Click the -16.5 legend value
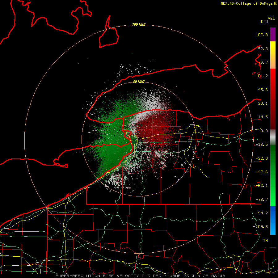278x278 pixels. point(262,145)
